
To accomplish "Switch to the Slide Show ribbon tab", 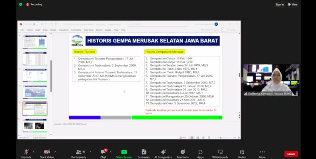I will (x=89, y=30).
